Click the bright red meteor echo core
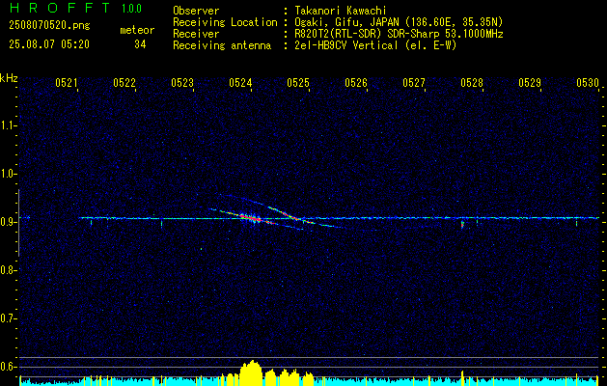607x386 pixels. pos(252,219)
